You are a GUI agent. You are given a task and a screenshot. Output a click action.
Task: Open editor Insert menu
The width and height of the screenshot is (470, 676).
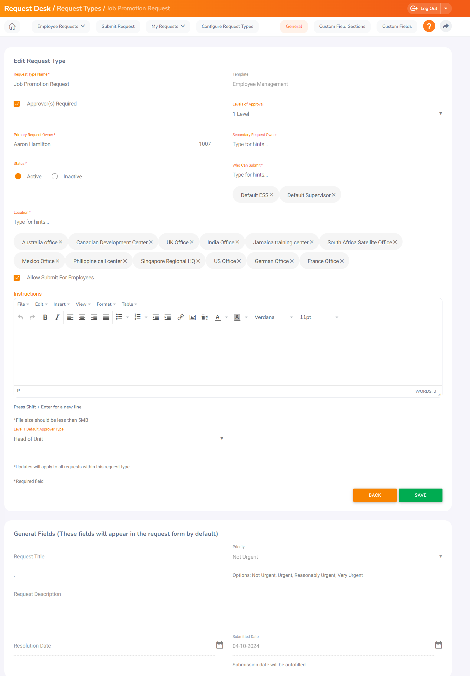tap(62, 304)
